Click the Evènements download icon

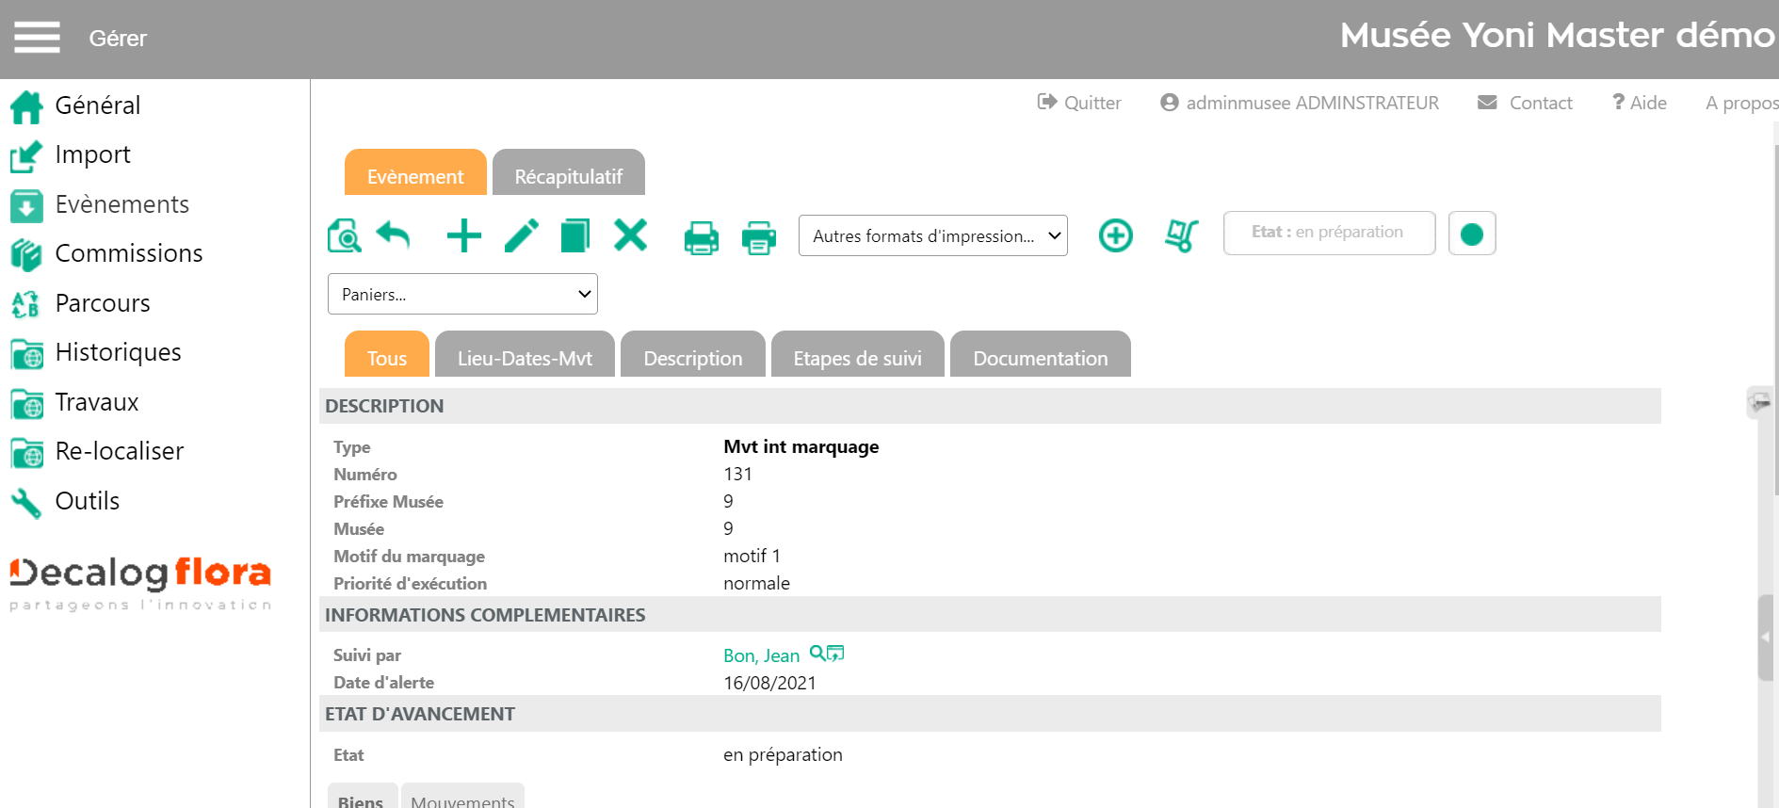click(x=26, y=205)
